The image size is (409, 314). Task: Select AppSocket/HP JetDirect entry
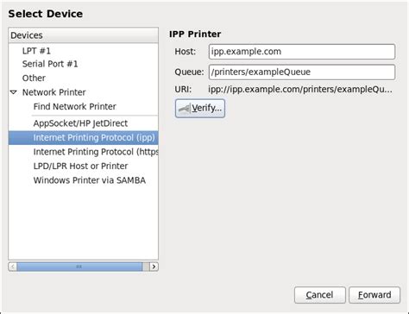click(84, 123)
